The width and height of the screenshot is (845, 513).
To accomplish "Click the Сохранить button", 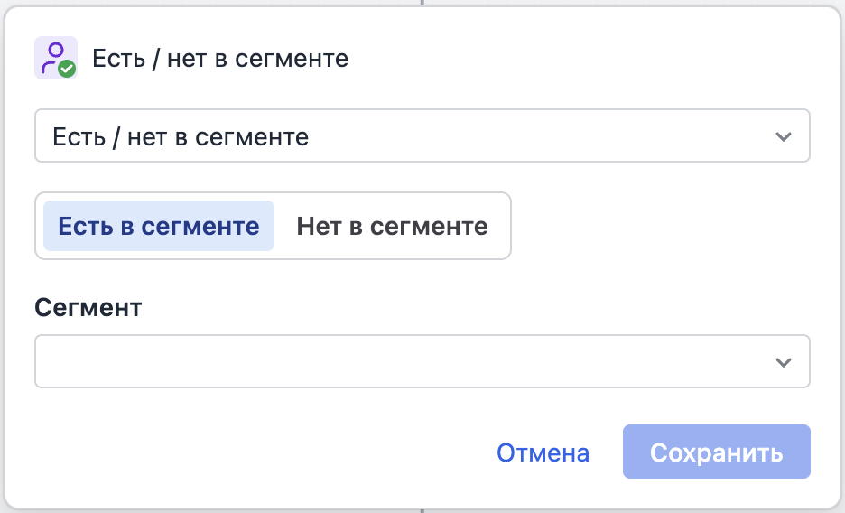I will [x=716, y=452].
